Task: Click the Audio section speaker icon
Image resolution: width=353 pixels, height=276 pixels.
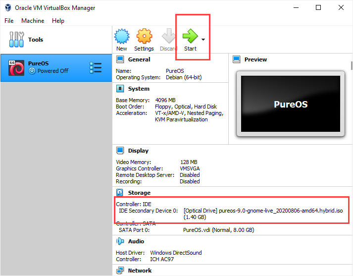Action: click(120, 241)
